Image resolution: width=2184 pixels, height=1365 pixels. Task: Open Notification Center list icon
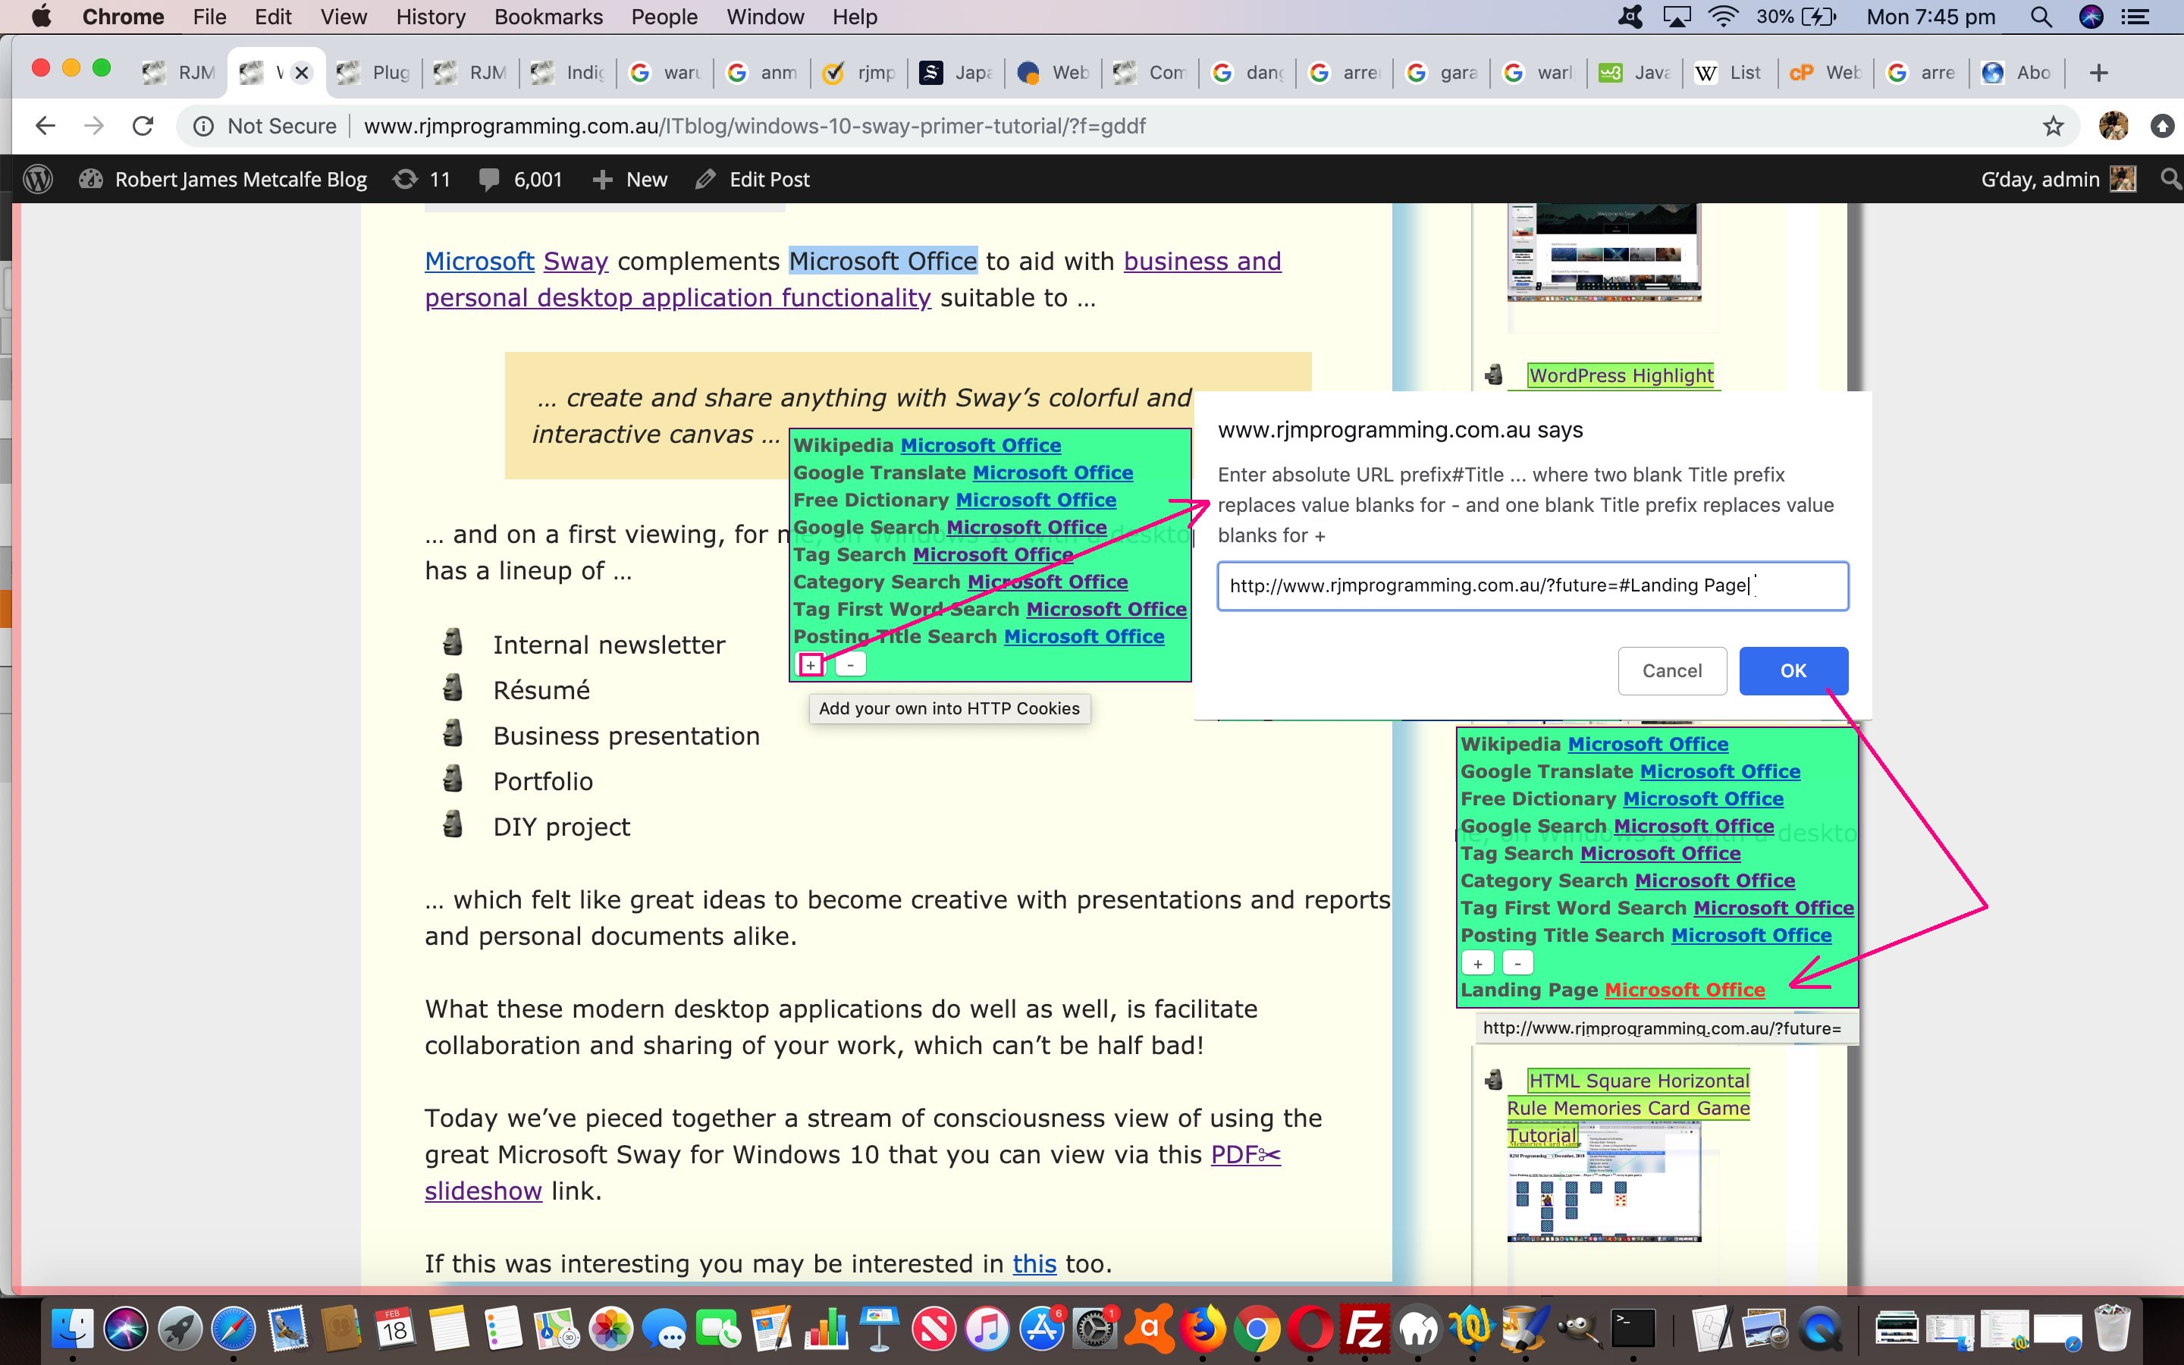click(x=2135, y=16)
